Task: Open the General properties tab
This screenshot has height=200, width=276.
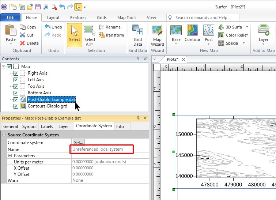Action: pos(11,127)
